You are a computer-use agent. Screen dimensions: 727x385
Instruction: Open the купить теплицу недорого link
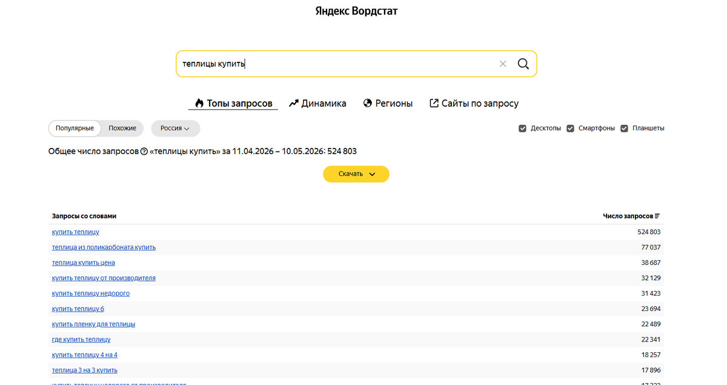pos(91,293)
